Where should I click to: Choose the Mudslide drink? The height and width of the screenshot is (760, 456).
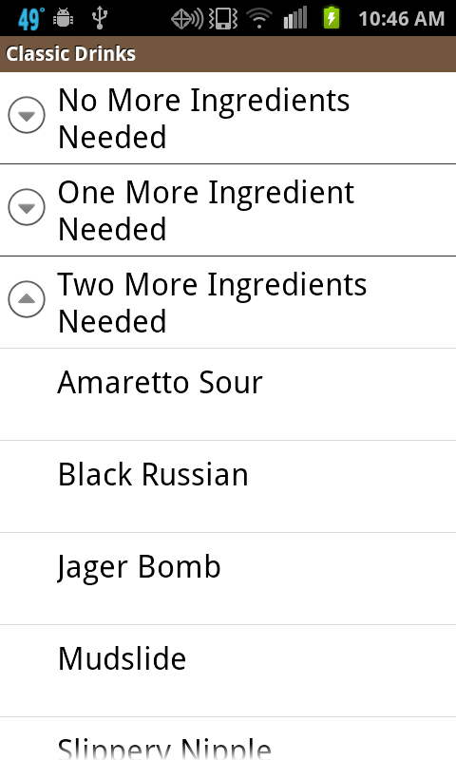(x=228, y=671)
